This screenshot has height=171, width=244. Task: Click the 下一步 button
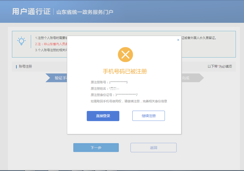click(x=96, y=147)
